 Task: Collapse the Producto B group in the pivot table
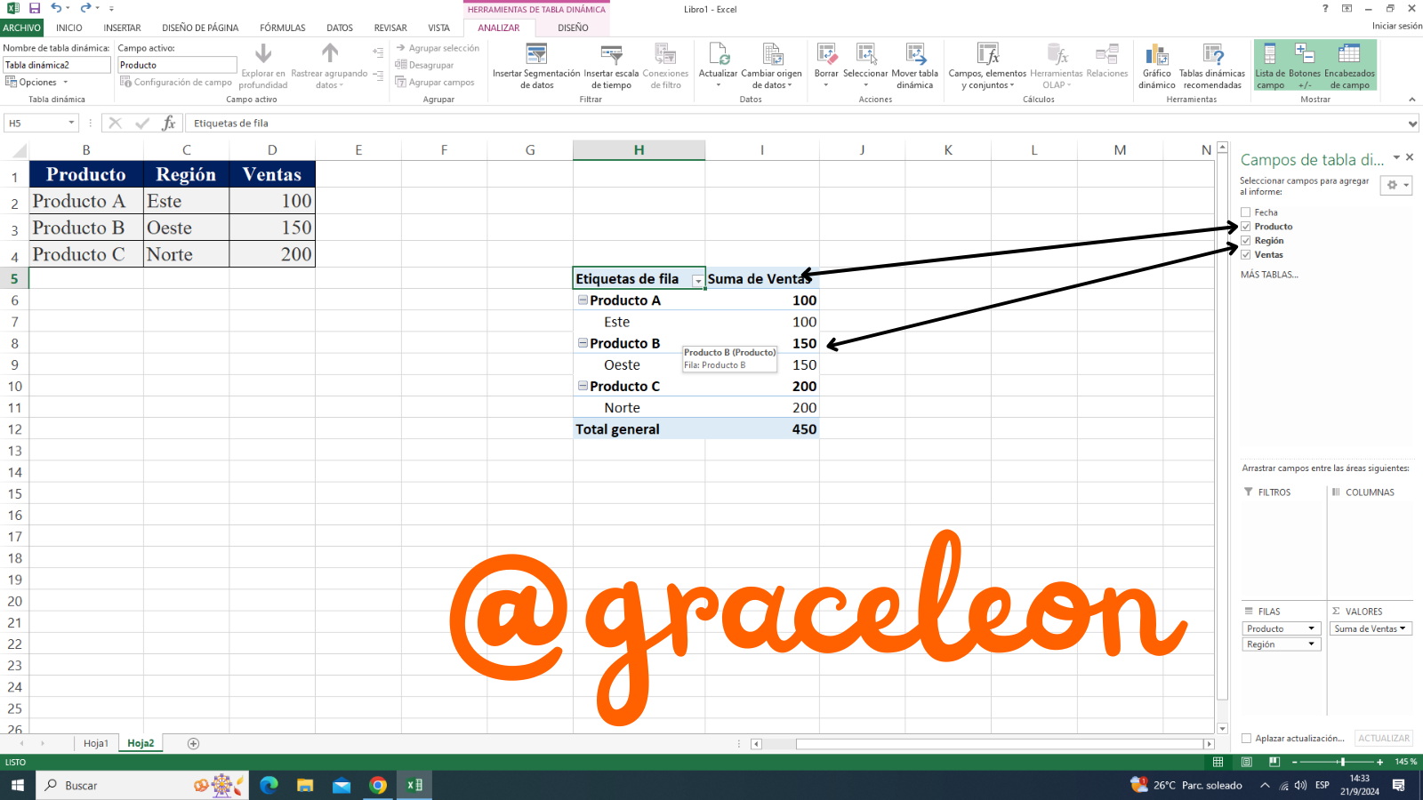(583, 343)
